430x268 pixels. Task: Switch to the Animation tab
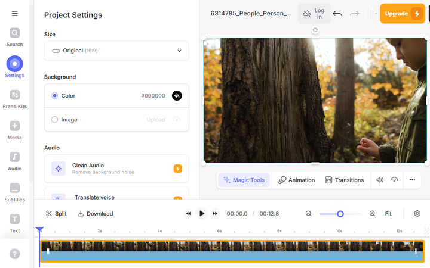point(296,180)
